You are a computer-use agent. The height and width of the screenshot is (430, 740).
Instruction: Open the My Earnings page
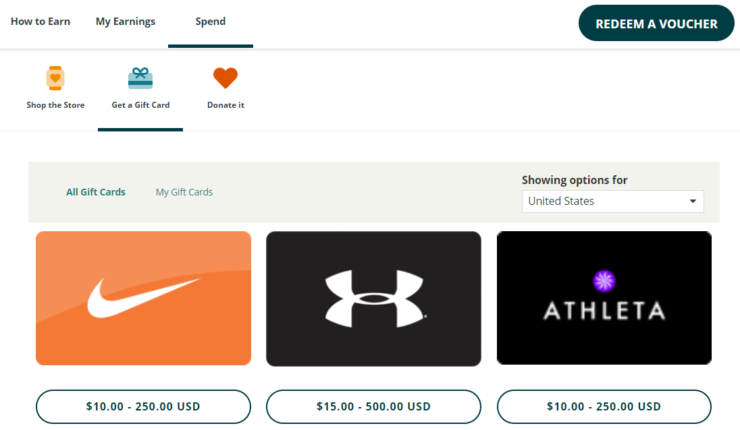click(x=125, y=21)
